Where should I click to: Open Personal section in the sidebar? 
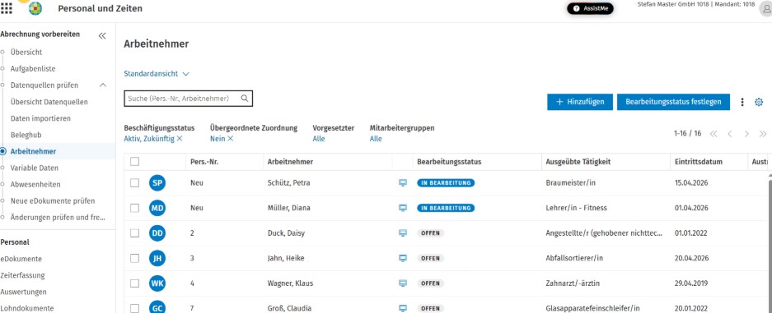(15, 242)
